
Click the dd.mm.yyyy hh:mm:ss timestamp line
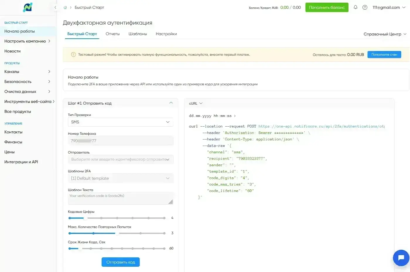coord(212,116)
